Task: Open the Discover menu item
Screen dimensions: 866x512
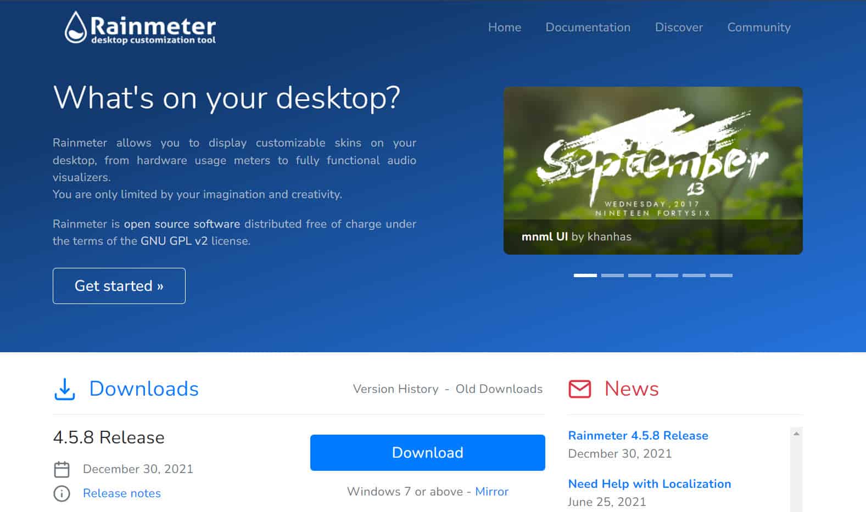Action: coord(679,27)
